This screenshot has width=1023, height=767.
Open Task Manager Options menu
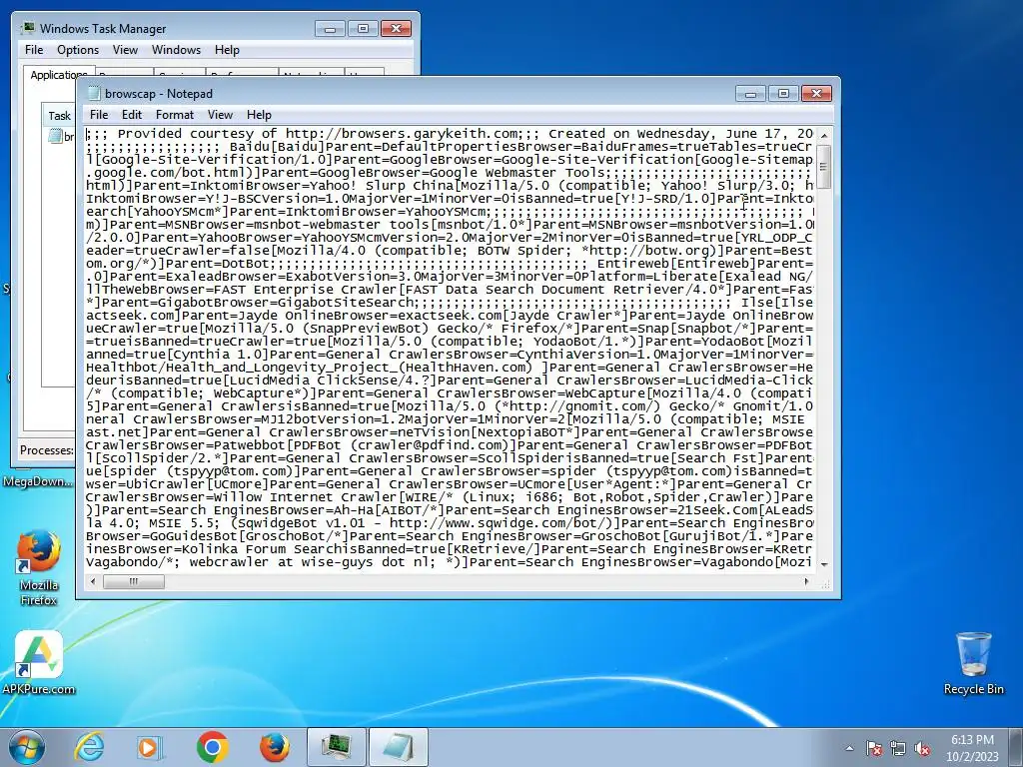pos(78,50)
